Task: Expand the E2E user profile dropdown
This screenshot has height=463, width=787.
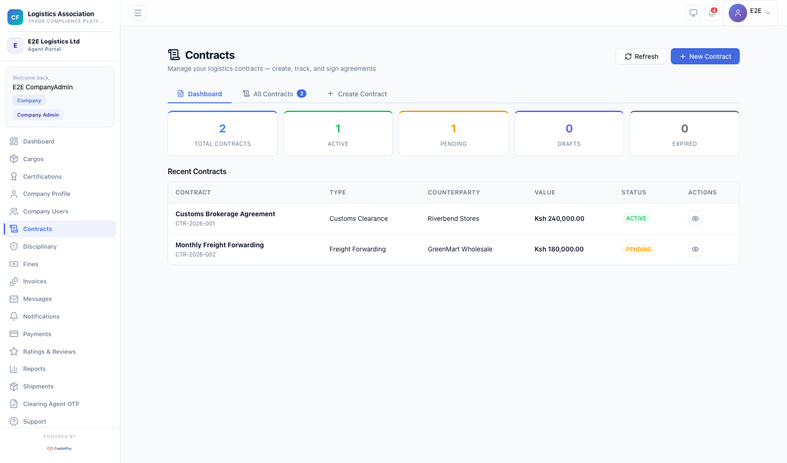Action: (750, 13)
